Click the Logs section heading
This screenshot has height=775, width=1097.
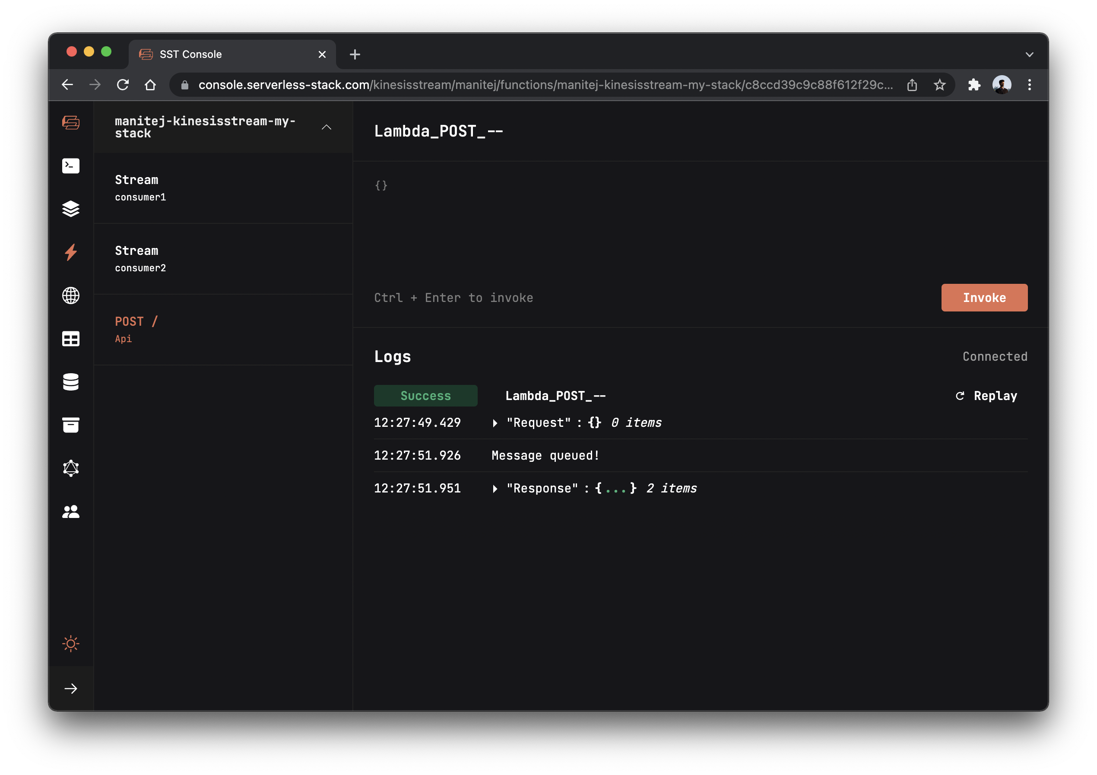coord(392,356)
